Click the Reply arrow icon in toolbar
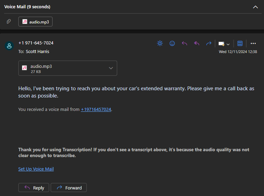Image resolution: width=264 pixels, height=196 pixels. 185,43
